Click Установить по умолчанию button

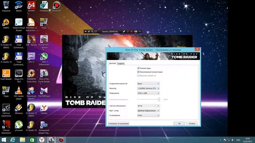click(x=119, y=124)
